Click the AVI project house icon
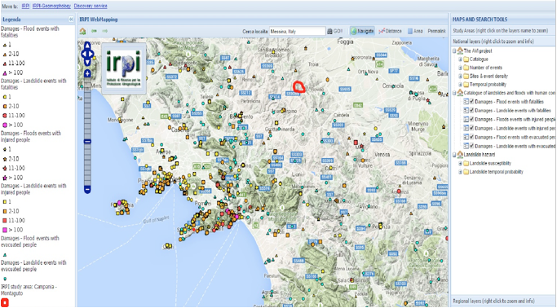557x308 pixels. tap(460, 51)
